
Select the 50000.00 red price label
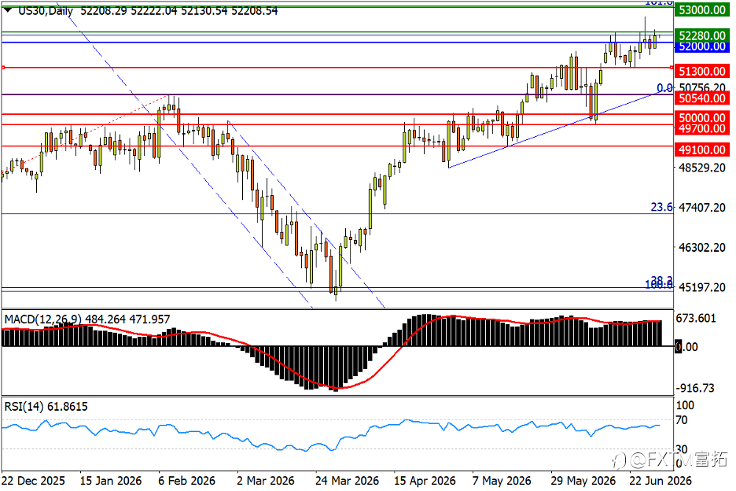coord(701,118)
